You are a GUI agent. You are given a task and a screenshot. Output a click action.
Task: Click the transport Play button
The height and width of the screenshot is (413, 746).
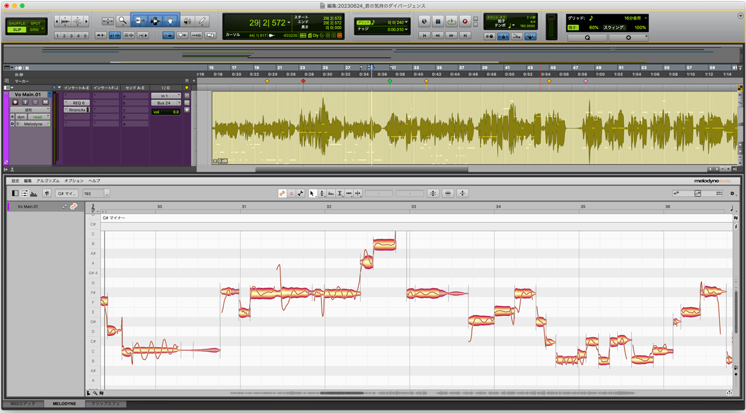pos(451,21)
